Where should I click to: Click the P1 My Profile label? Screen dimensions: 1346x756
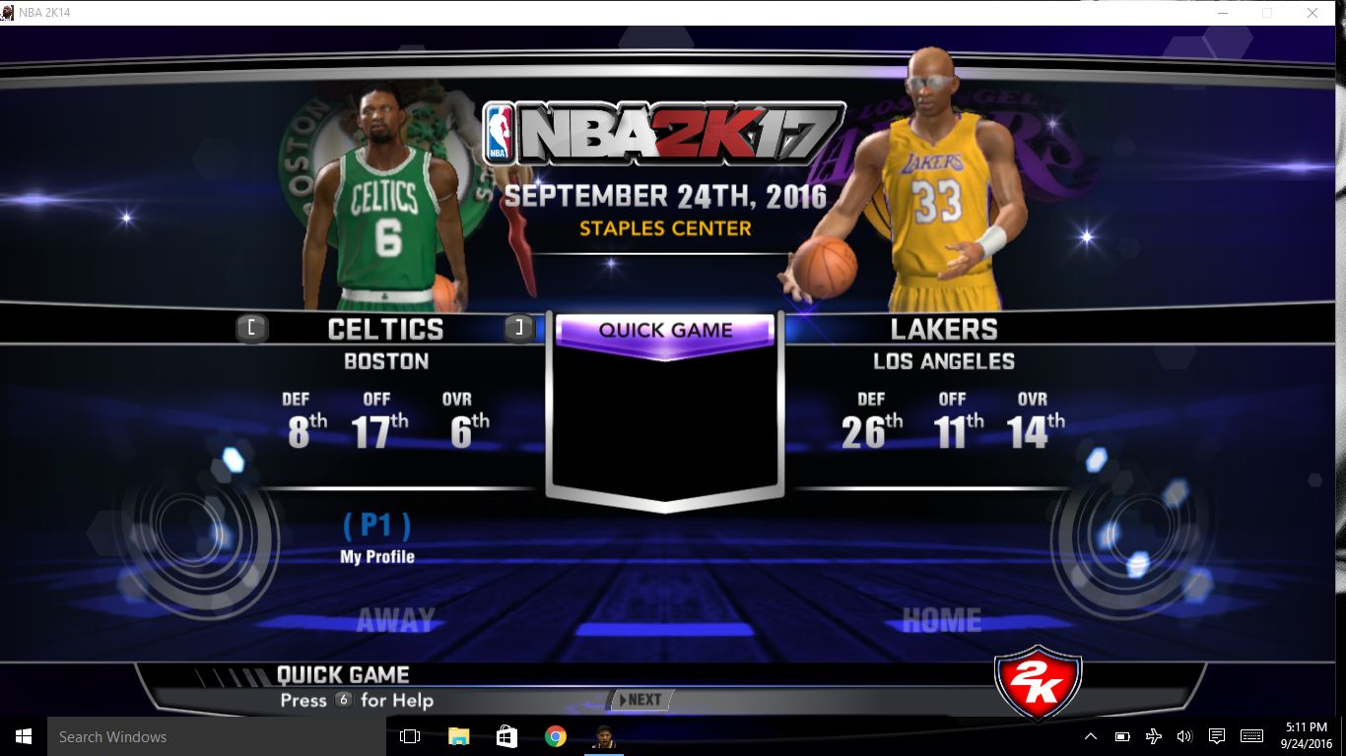pyautogui.click(x=376, y=537)
